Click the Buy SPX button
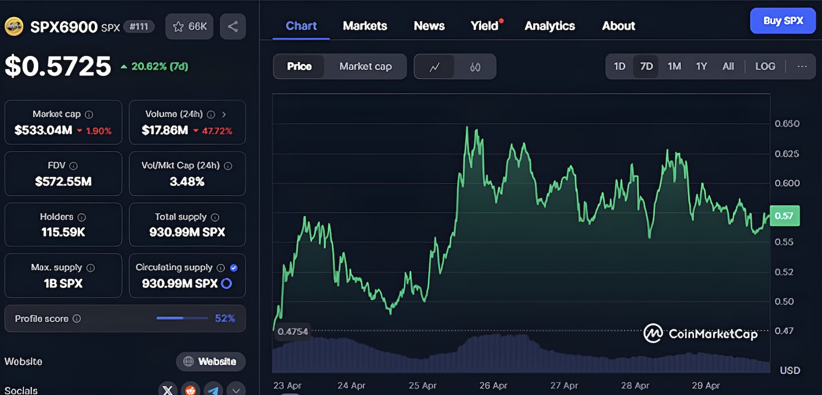The width and height of the screenshot is (822, 395). [x=783, y=21]
